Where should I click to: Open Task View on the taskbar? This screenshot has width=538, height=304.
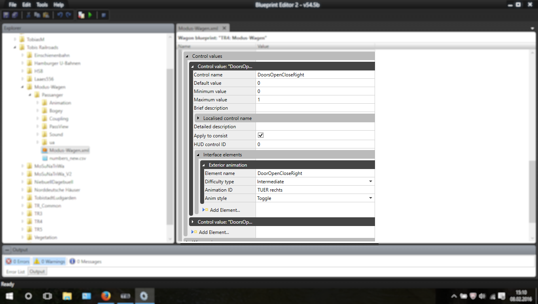coord(47,296)
